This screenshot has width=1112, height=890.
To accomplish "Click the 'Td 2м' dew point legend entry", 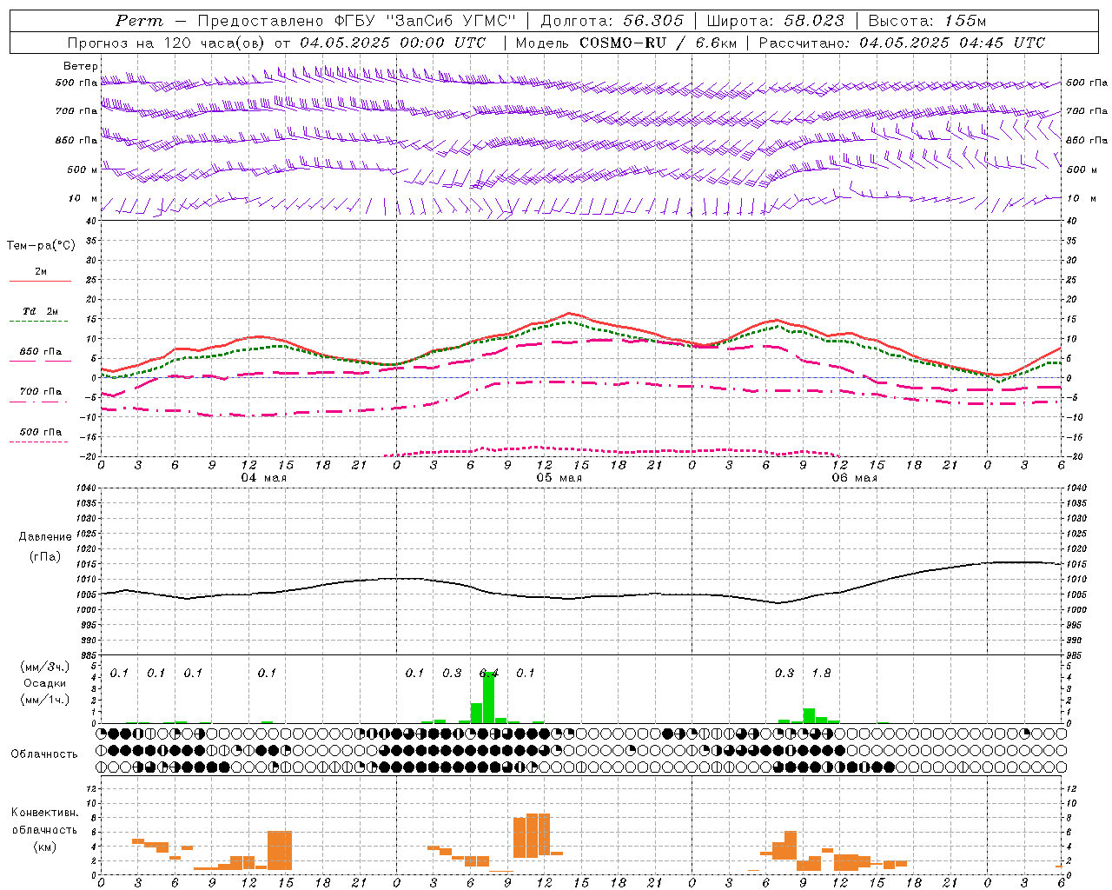I will [40, 311].
